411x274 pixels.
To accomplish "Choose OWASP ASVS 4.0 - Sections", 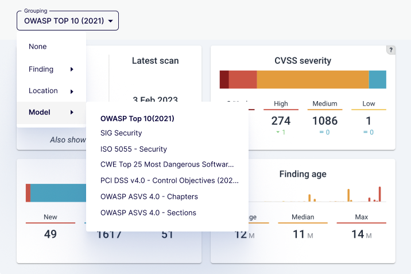I will tap(148, 213).
